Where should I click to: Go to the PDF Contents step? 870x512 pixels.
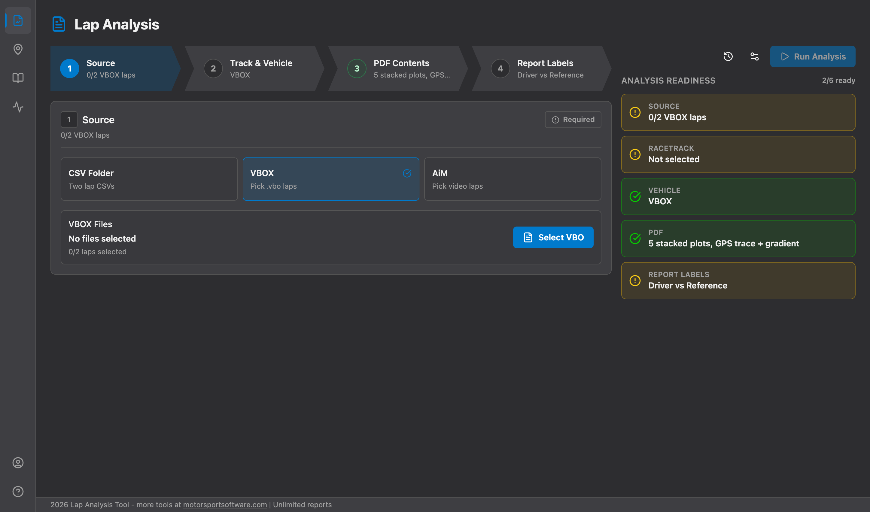398,69
